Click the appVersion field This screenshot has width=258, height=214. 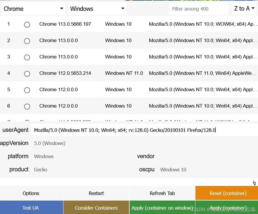tap(145, 143)
